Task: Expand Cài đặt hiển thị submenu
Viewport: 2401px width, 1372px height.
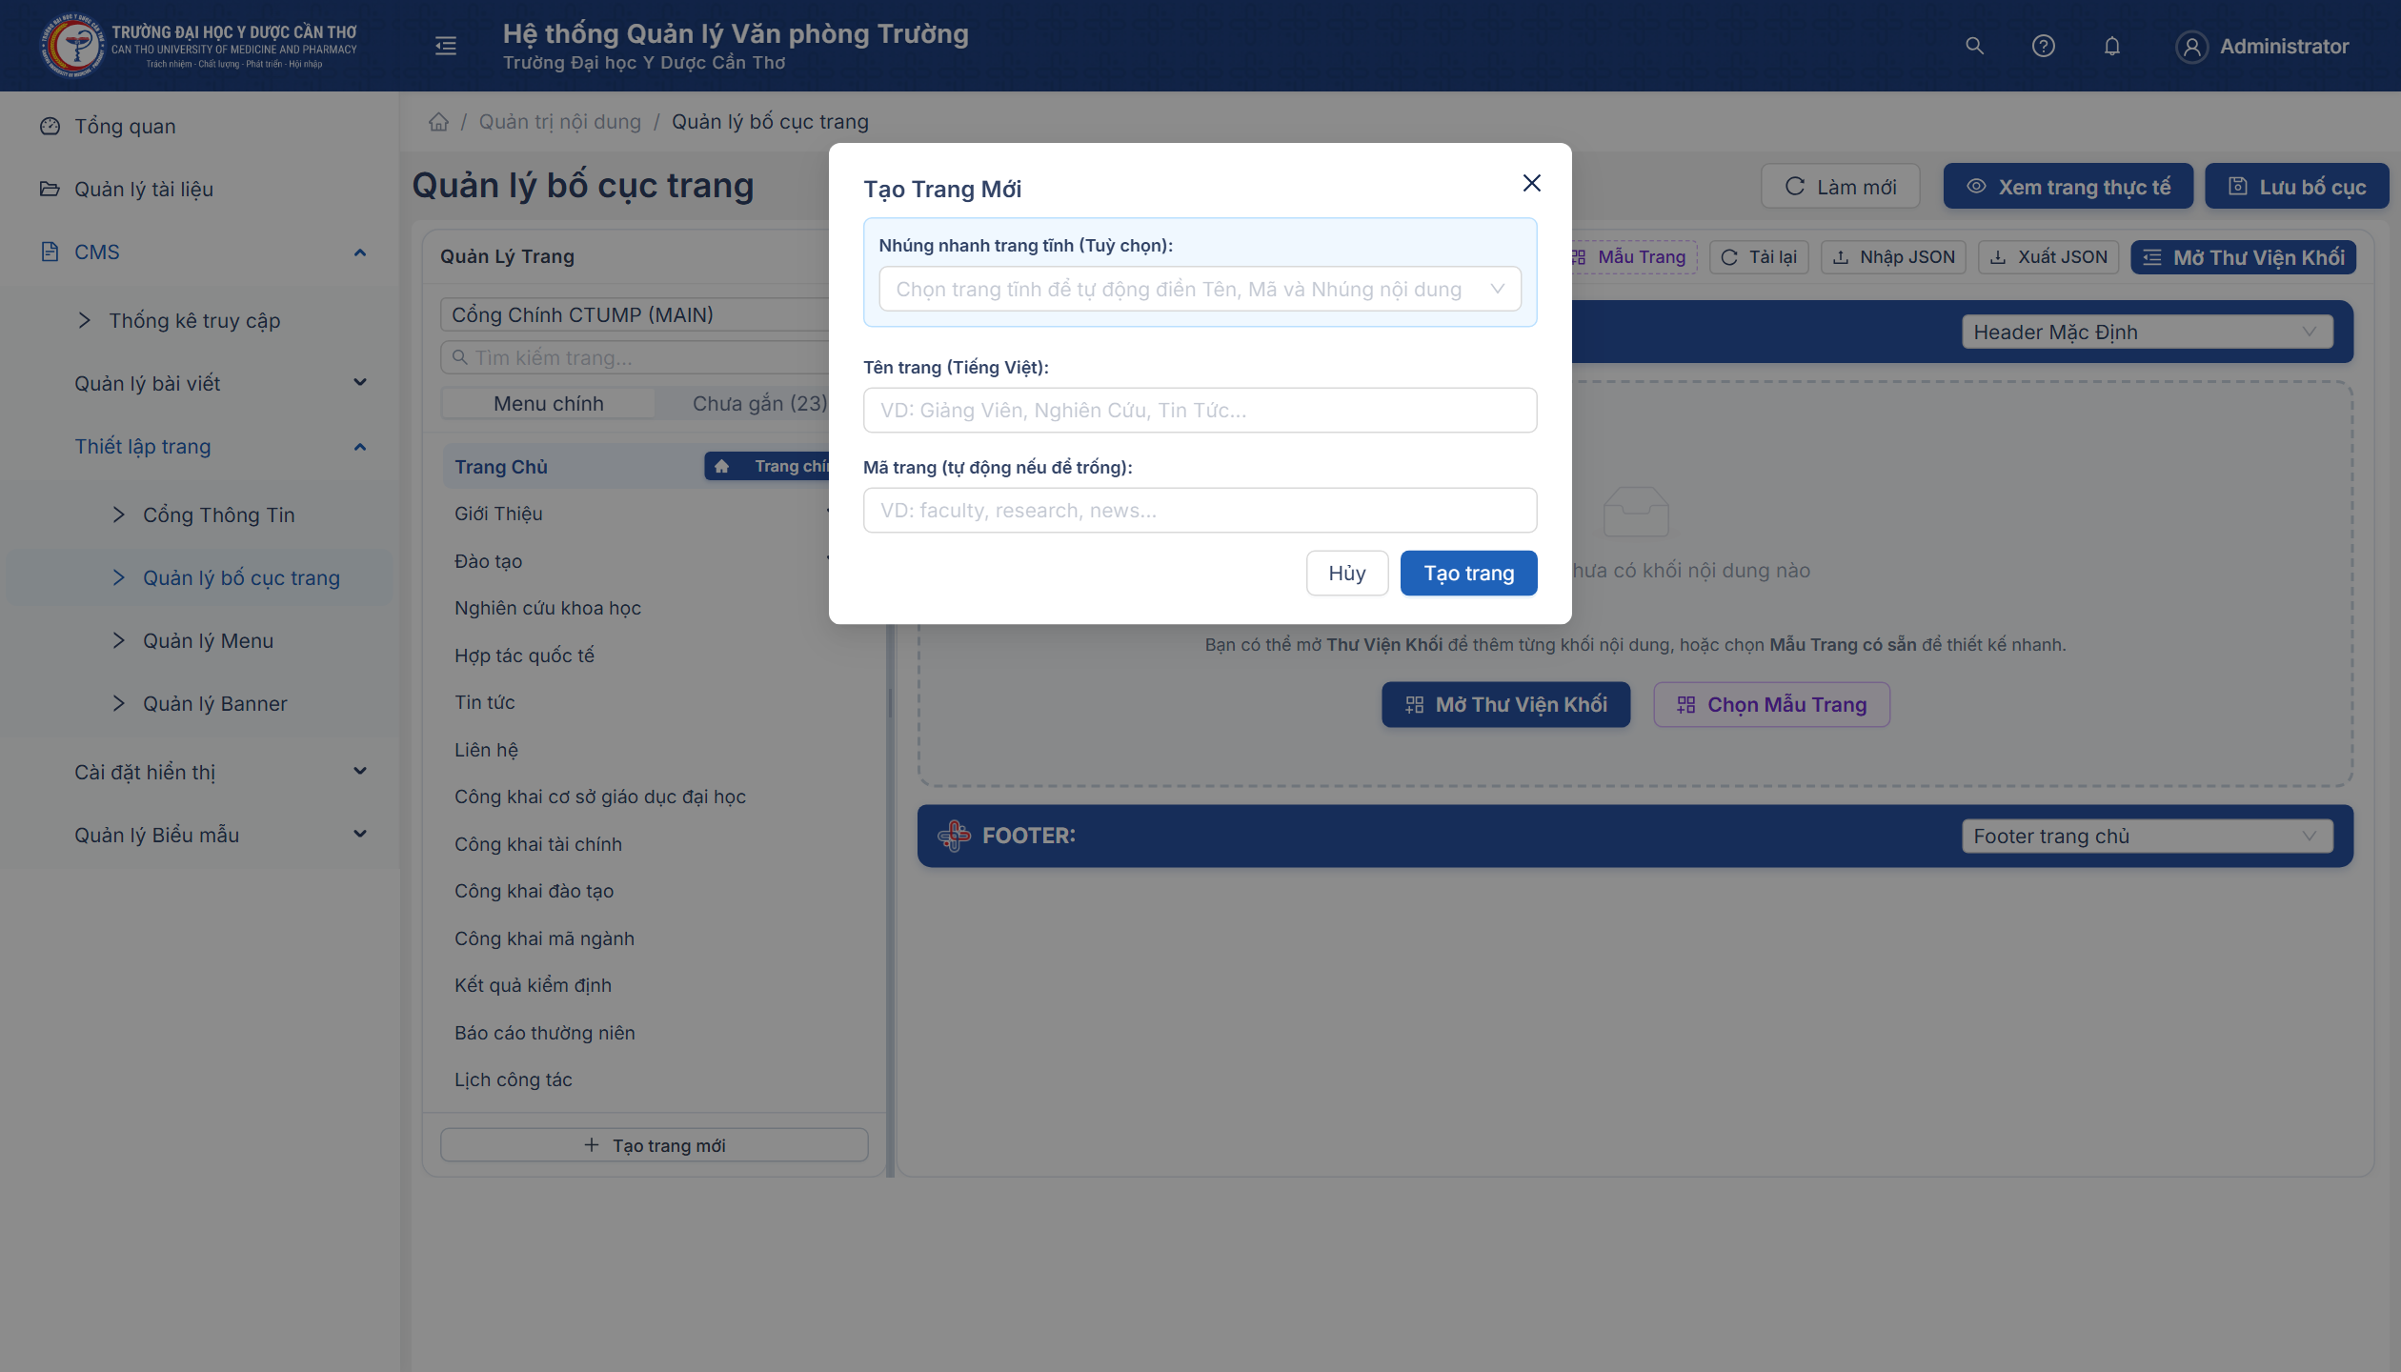Action: (x=200, y=772)
